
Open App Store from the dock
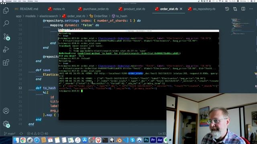[x=85, y=140]
